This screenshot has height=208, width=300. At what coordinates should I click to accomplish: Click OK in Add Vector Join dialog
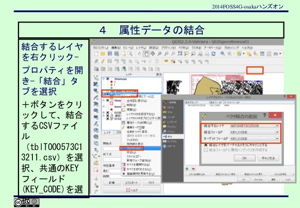[x=245, y=158]
